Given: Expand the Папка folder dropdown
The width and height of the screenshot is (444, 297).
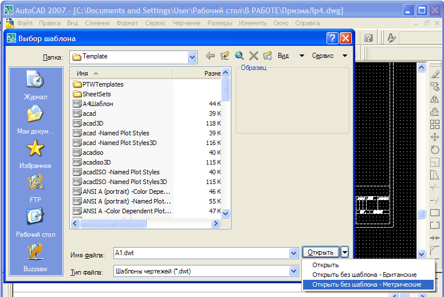Looking at the screenshot, I should point(192,57).
